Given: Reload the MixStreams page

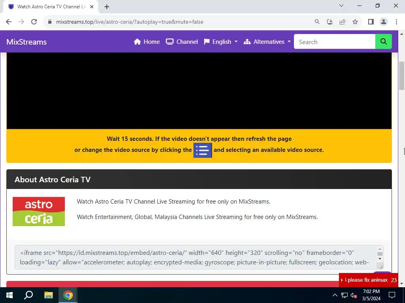Looking at the screenshot, I should click(x=34, y=22).
